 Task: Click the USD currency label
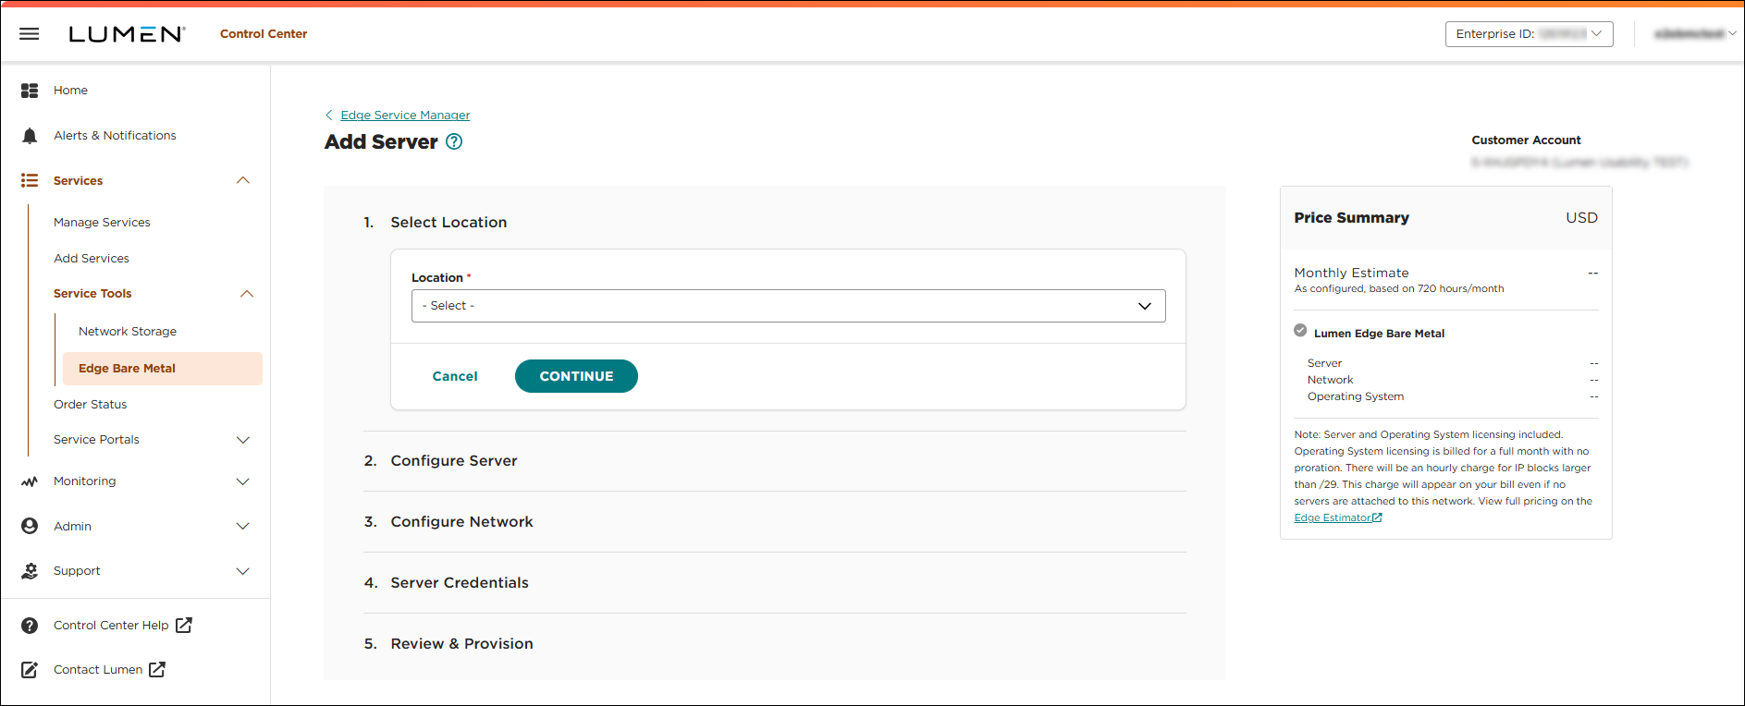tap(1581, 218)
